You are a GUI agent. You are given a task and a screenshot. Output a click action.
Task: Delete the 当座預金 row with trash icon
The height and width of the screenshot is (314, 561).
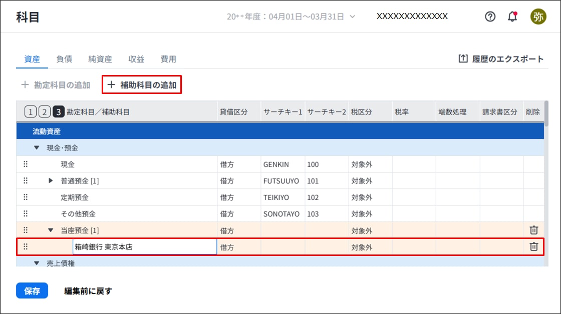(533, 230)
